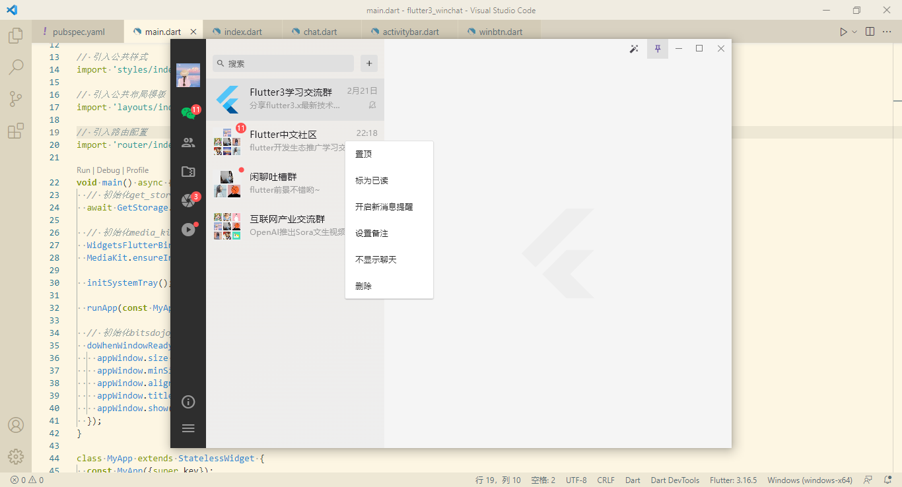Screen dimensions: 902x487
Task: Open the Contacts icon in the chat sidebar
Action: click(188, 142)
